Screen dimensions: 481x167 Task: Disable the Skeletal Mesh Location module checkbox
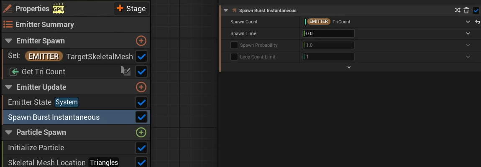(x=141, y=162)
